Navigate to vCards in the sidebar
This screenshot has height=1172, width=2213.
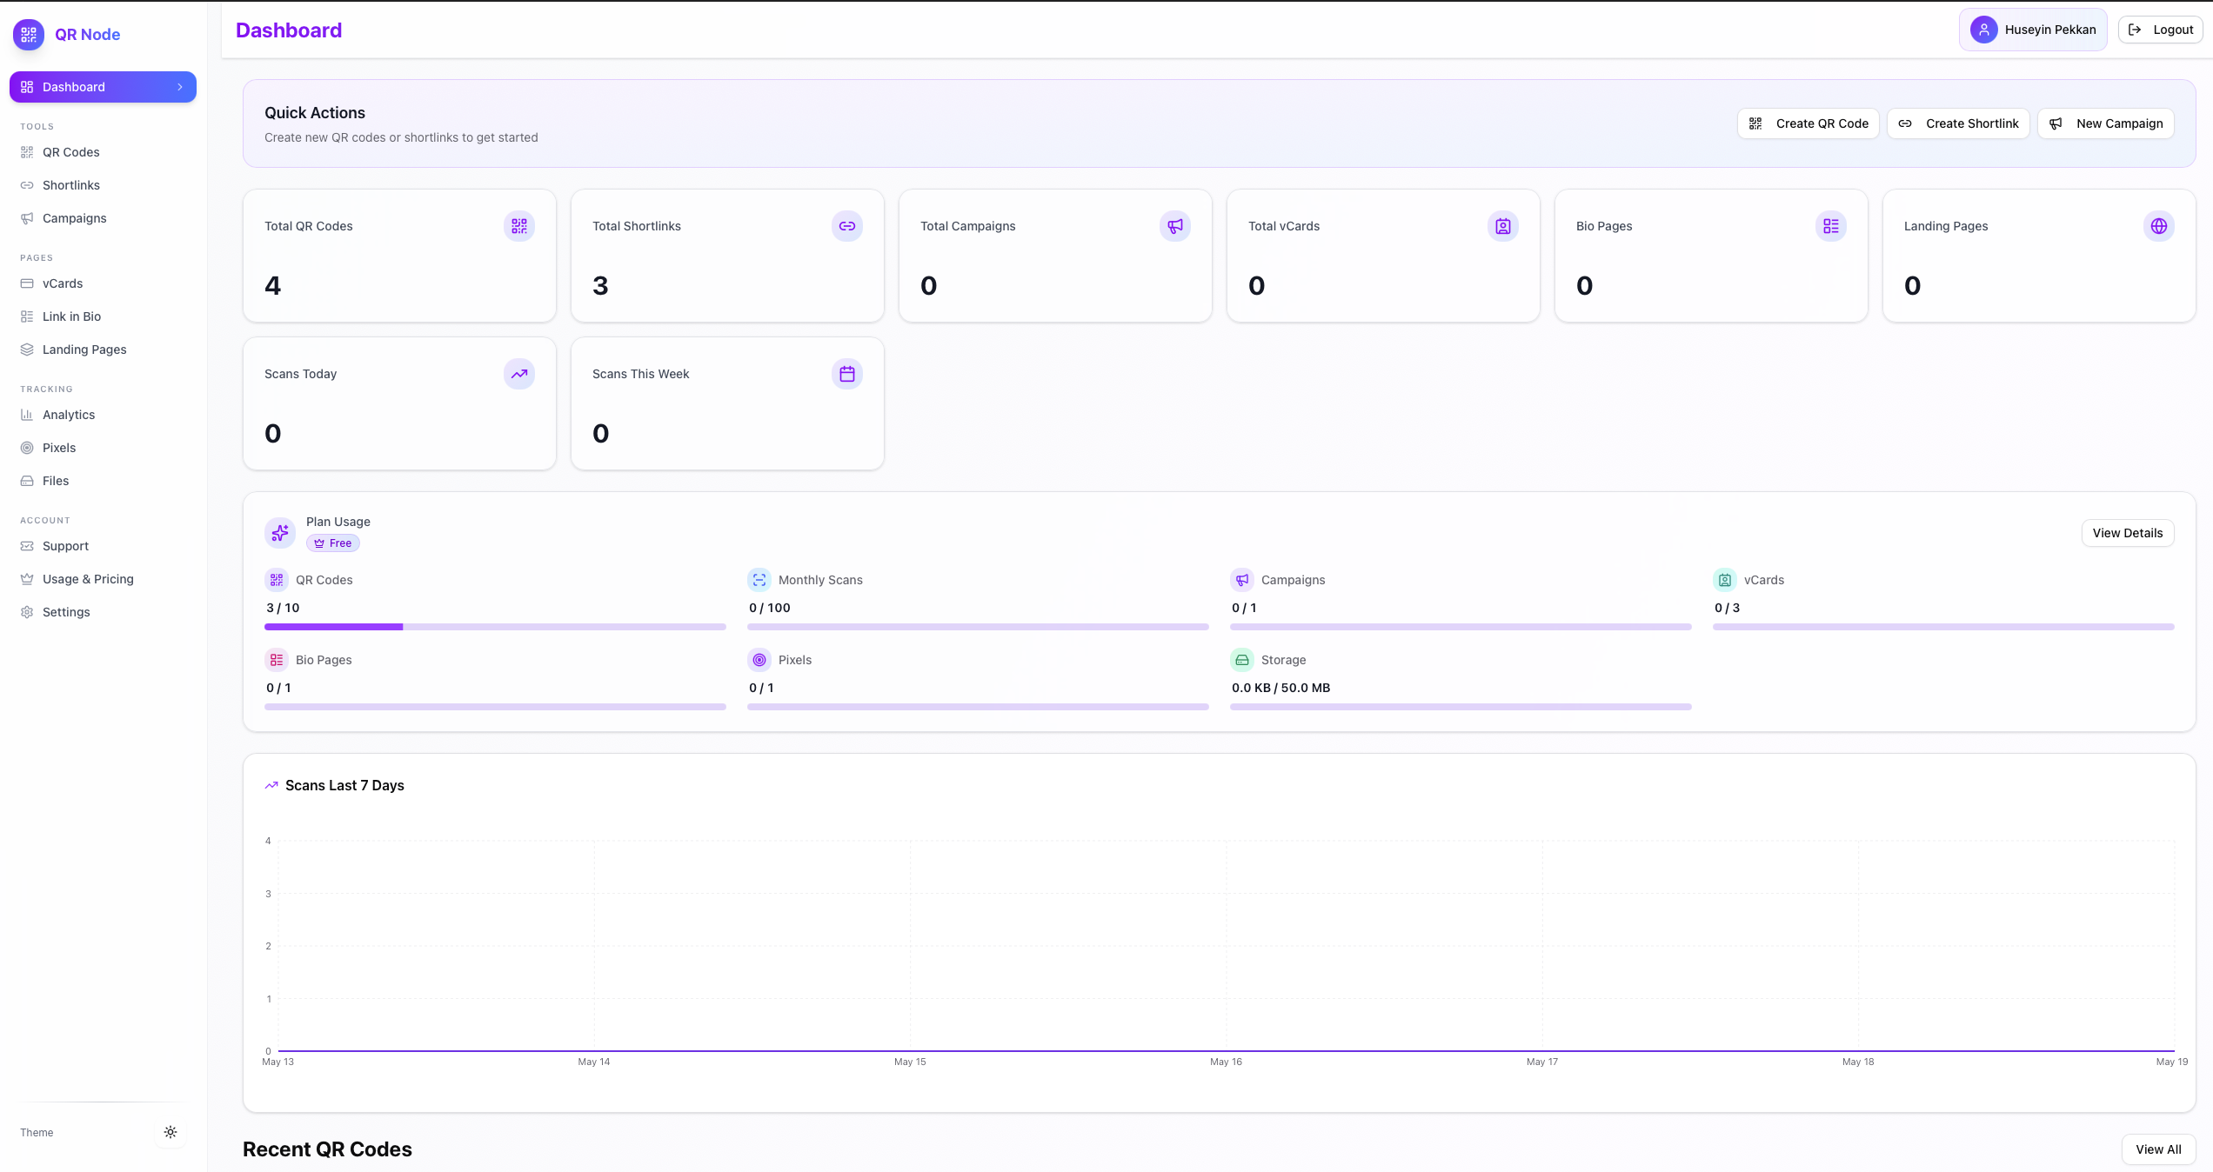[103, 283]
